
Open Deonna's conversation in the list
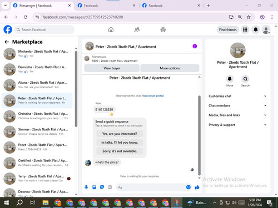[x=37, y=192]
